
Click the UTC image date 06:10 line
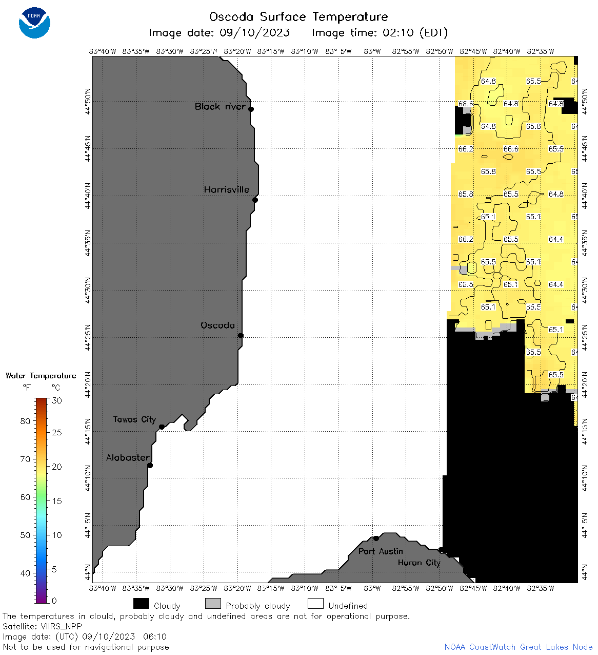[85, 637]
